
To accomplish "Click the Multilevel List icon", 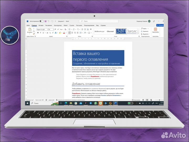I will pyautogui.click(x=78, y=29).
